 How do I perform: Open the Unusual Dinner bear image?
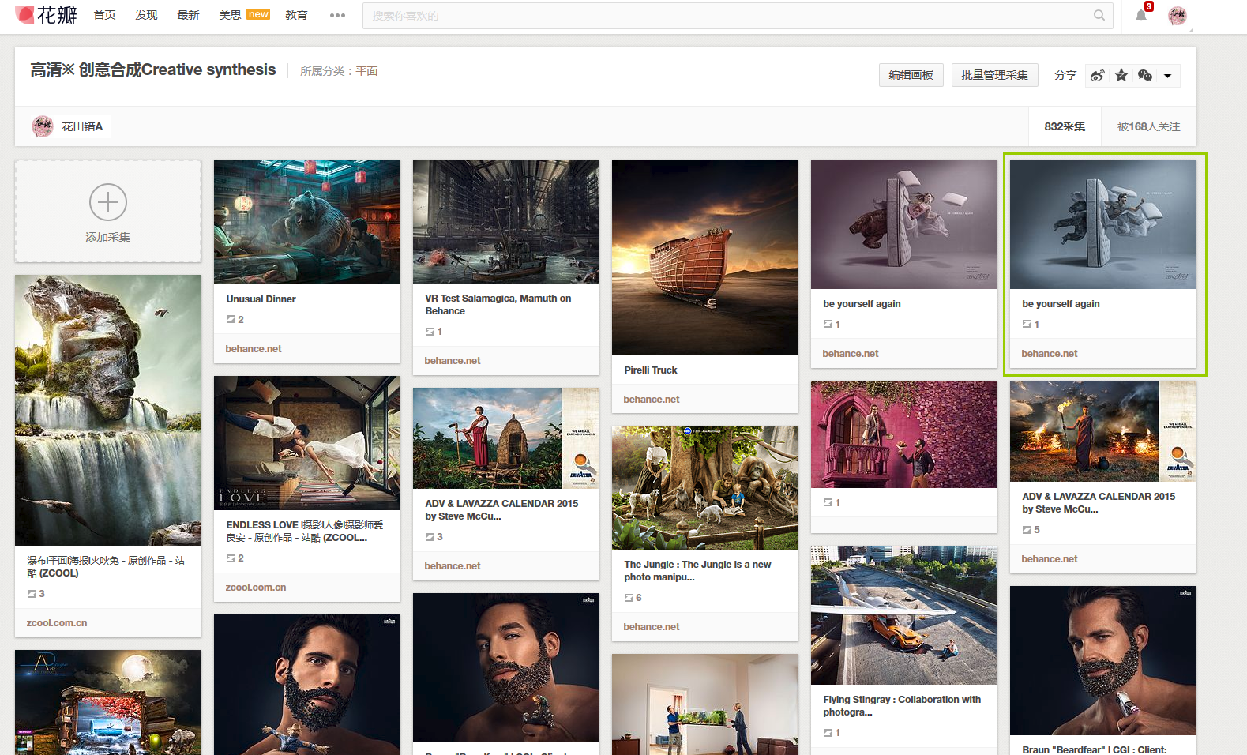(x=307, y=222)
